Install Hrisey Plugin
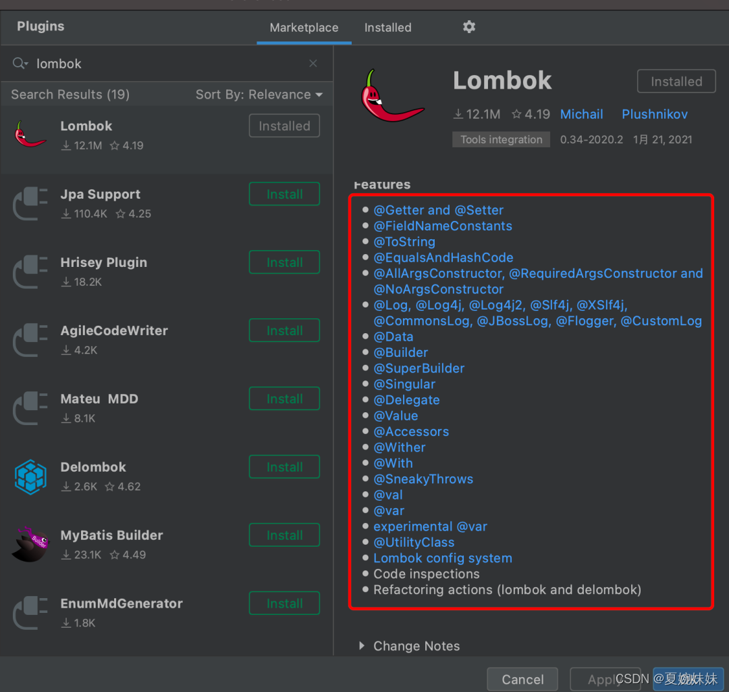This screenshot has height=692, width=729. point(285,262)
